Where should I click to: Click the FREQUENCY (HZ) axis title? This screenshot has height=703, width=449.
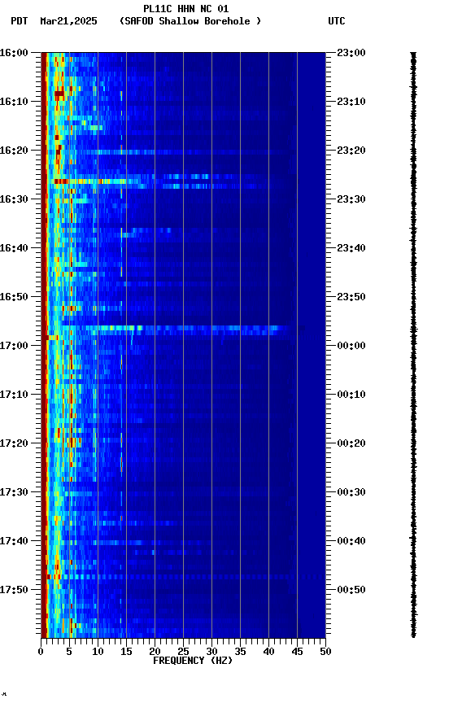coord(193,661)
